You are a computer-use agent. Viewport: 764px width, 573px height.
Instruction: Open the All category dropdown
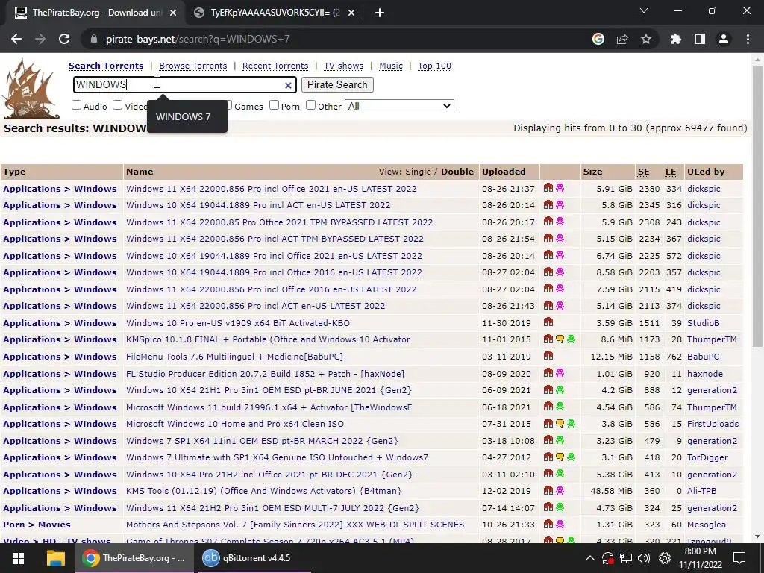[x=399, y=106]
